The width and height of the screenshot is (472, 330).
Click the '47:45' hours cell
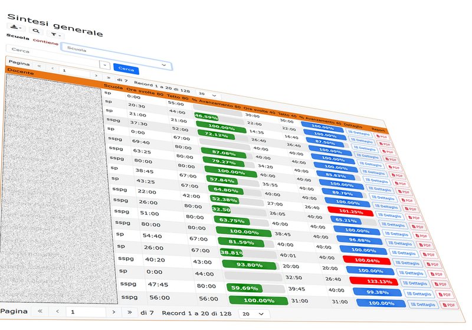coord(158,285)
